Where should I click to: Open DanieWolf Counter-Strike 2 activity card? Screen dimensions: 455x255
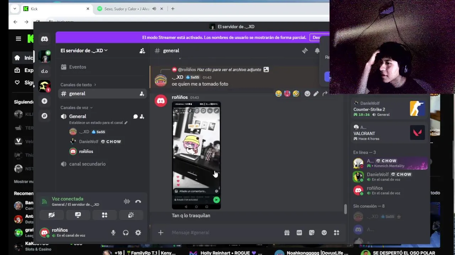[x=389, y=109]
